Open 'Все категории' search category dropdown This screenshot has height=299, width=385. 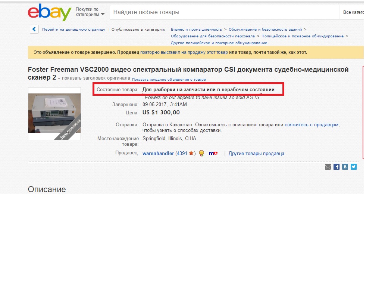[351, 12]
